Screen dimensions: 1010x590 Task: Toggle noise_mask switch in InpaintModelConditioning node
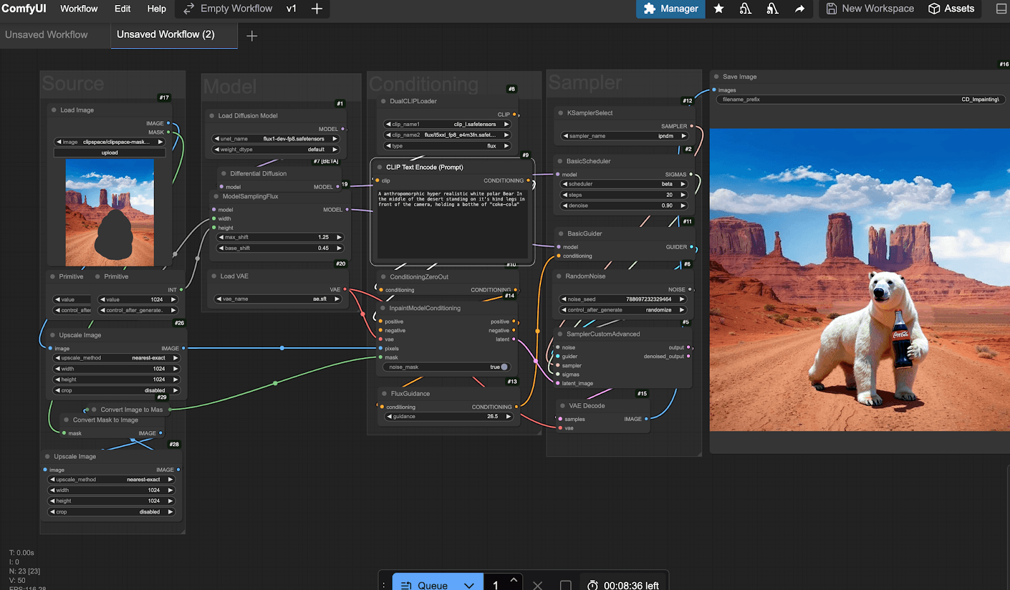point(503,367)
